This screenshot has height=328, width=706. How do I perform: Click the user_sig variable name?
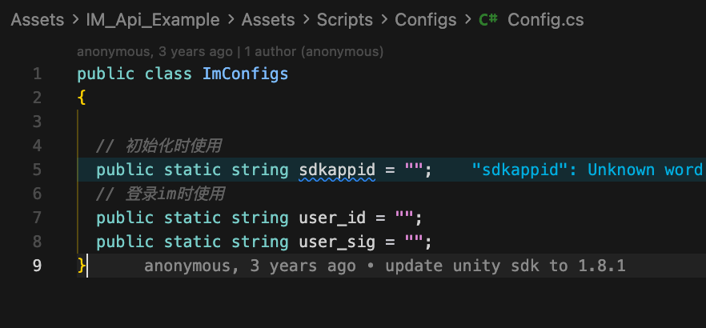(x=336, y=242)
